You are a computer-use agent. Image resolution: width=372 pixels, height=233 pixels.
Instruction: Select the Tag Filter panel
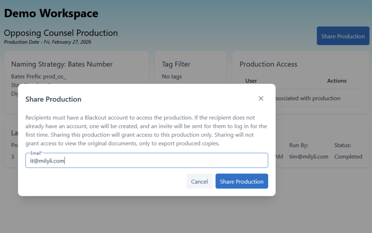(x=176, y=64)
